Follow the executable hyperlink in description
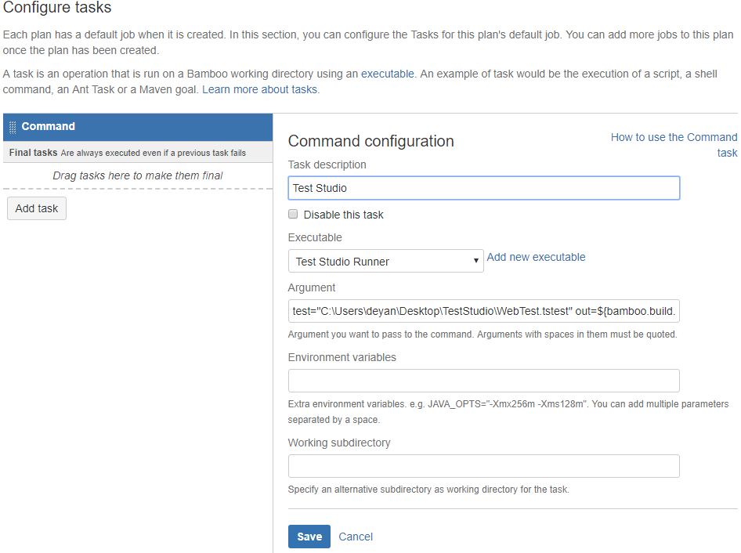741x553 pixels. [x=388, y=74]
